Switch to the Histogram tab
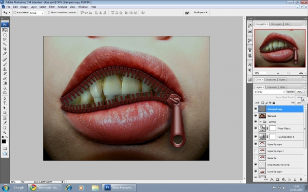 276,24
